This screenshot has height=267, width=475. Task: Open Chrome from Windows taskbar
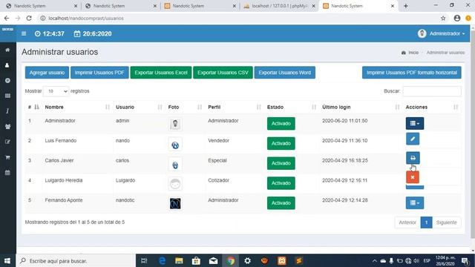(231, 260)
